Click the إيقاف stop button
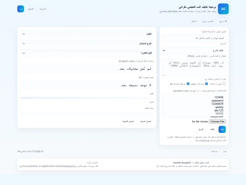This screenshot has width=246, height=185. coord(212,129)
